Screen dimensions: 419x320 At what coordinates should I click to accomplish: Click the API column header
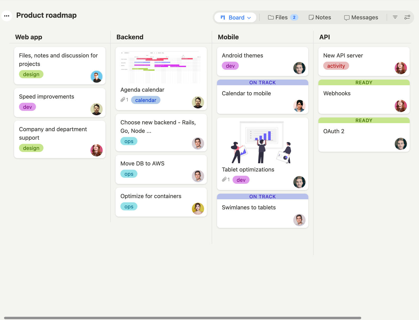pos(324,37)
